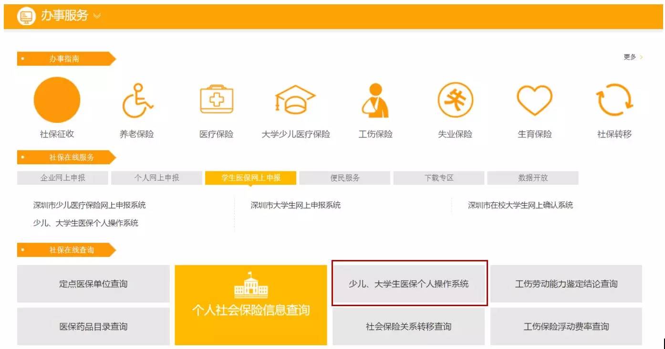This screenshot has height=349, width=665.
Task: Click the 少儿、大学生医保个人操作系统 query button
Action: pyautogui.click(x=409, y=284)
